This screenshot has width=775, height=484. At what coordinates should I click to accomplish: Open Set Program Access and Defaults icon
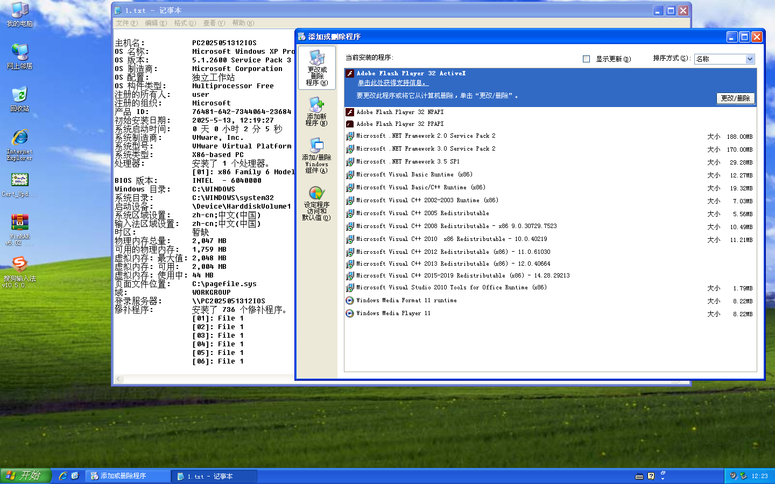tap(316, 203)
